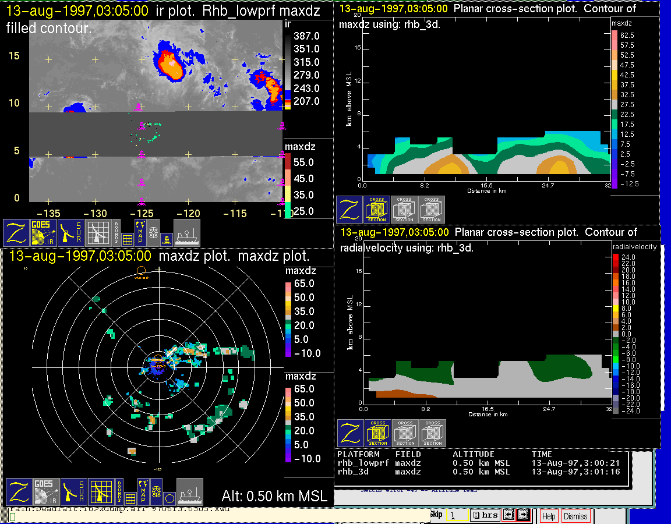
Task: Click the Help button
Action: pos(549,516)
